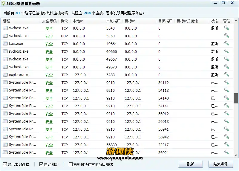Screen dimensions: 239x171
Task: Toggle the 自动刷新 checkbox
Action: (x=41, y=164)
